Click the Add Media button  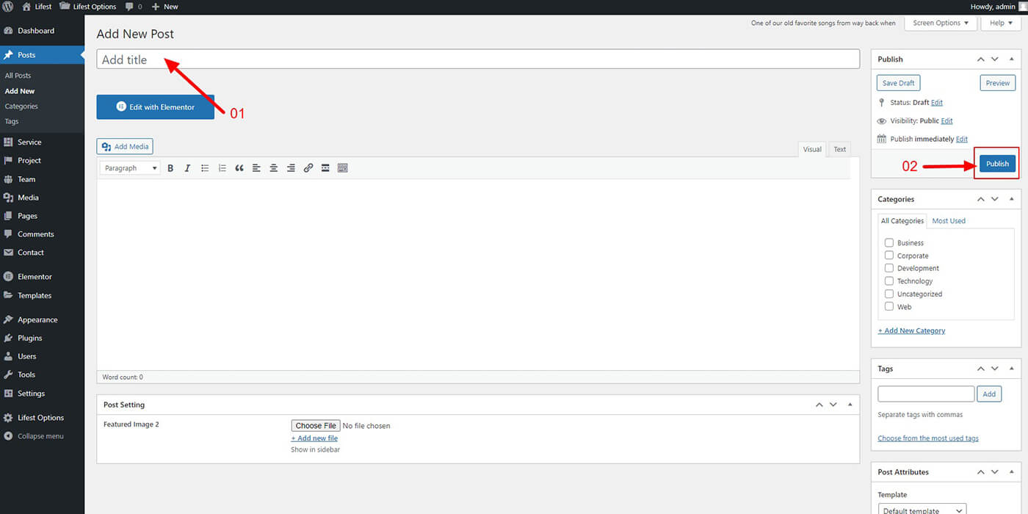click(125, 147)
